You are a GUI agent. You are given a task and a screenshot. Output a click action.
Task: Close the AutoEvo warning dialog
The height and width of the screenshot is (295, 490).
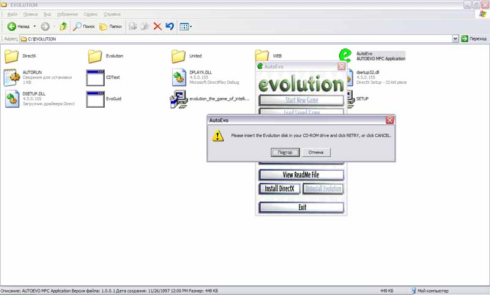390,120
